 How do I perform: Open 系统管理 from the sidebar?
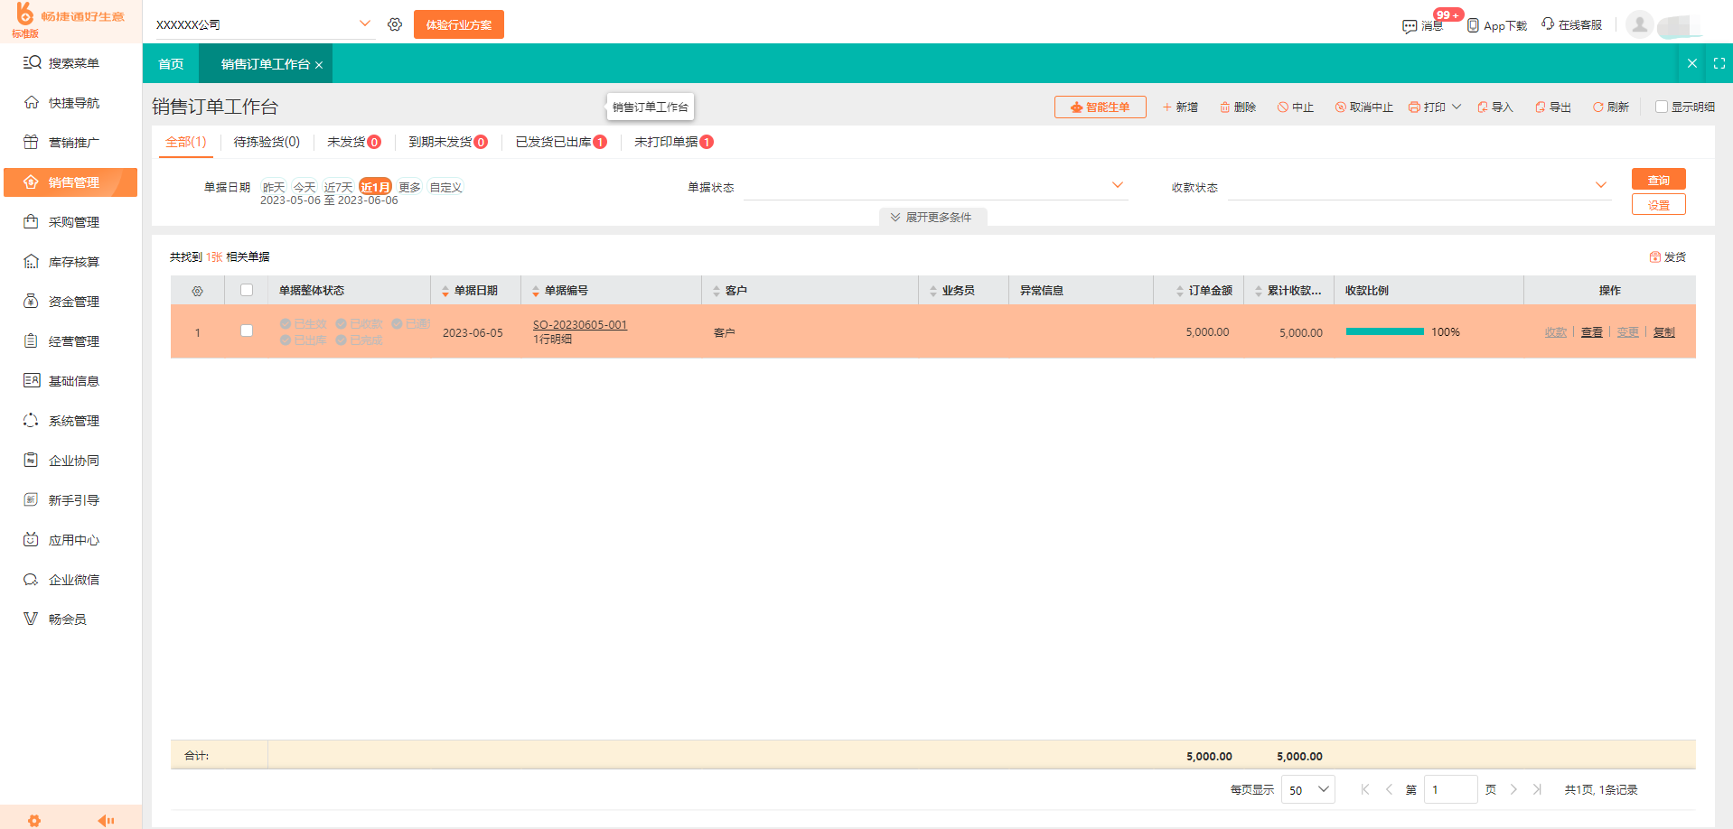[x=71, y=420]
